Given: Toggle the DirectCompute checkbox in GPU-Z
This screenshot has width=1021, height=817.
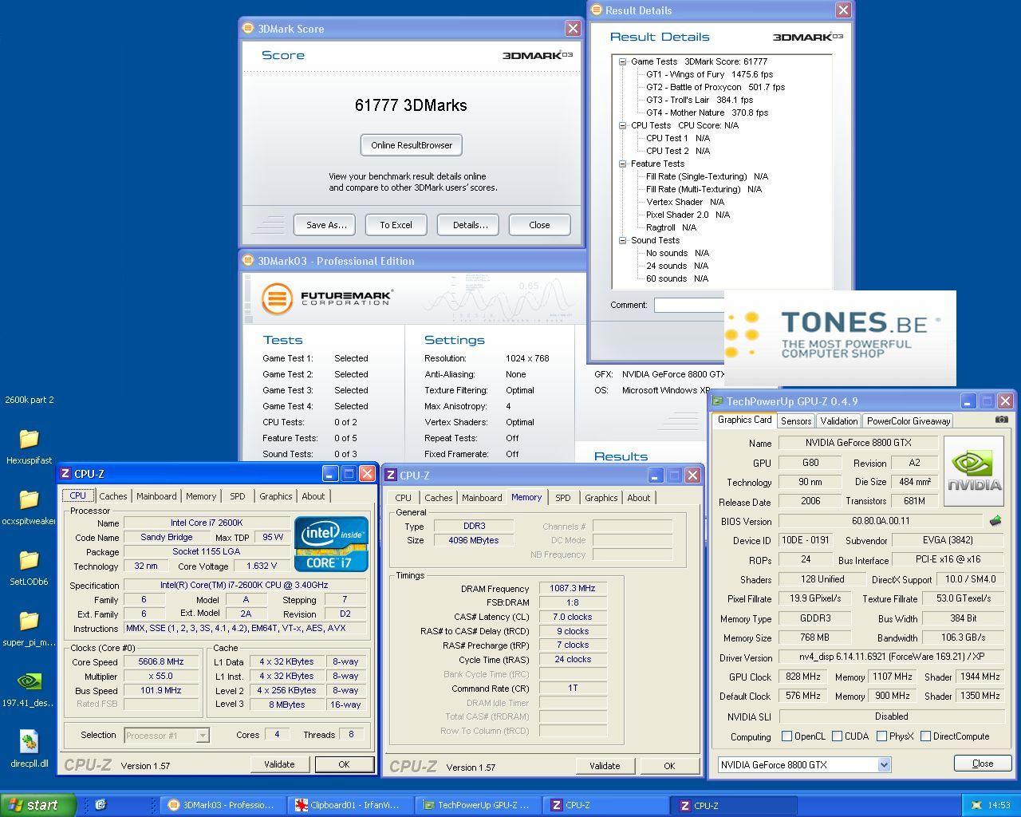Looking at the screenshot, I should (x=925, y=736).
